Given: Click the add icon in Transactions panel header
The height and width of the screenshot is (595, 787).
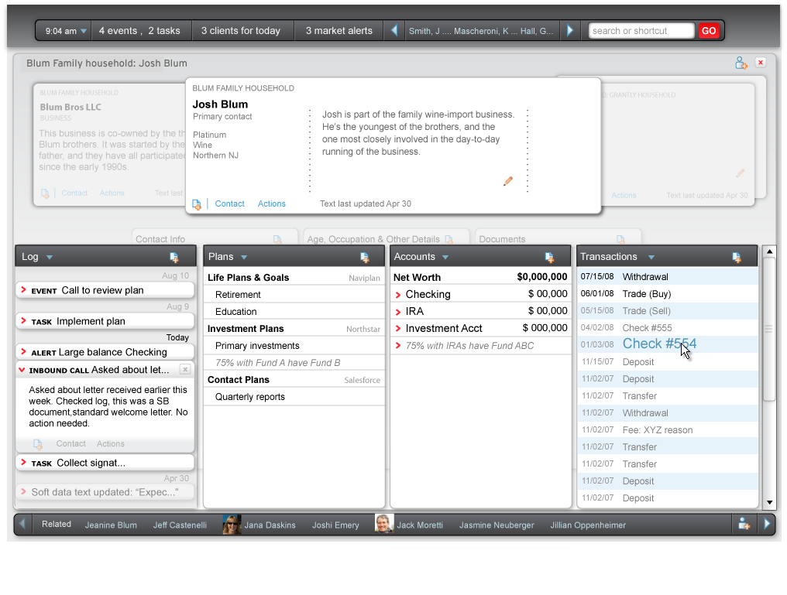Looking at the screenshot, I should click(x=736, y=257).
